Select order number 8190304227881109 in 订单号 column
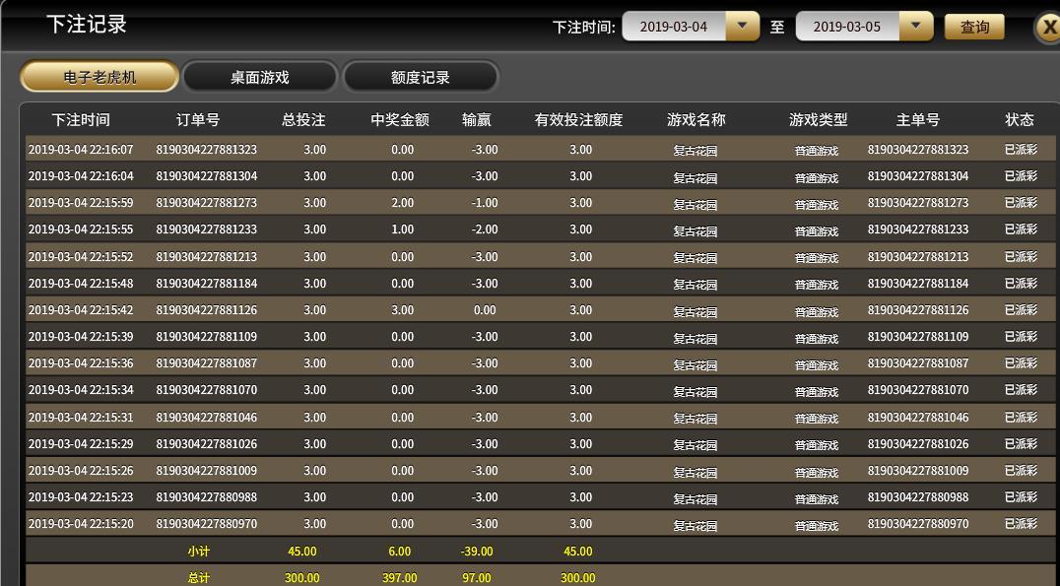 [206, 336]
